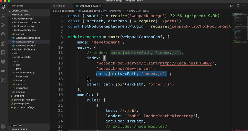Screen dimensions: 248x131
Task: Open index.js under the src folder
Action: click(x=29, y=81)
